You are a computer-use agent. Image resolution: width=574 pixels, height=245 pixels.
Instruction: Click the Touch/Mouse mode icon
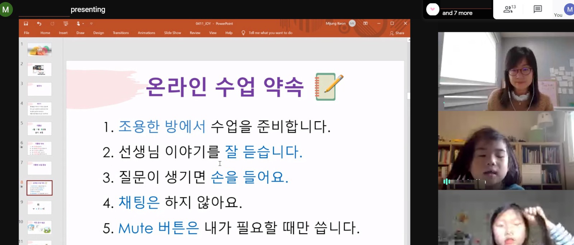tap(78, 24)
